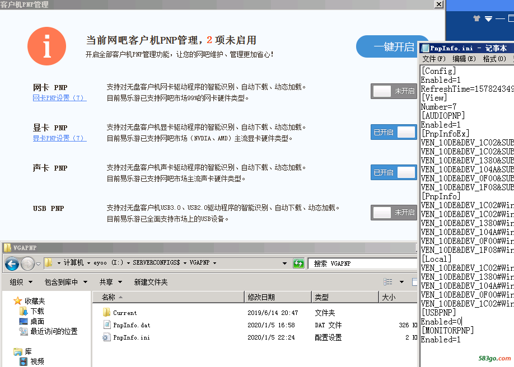The height and width of the screenshot is (367, 514).
Task: Click Back arrow in VGAPNP explorer
Action: (x=12, y=264)
